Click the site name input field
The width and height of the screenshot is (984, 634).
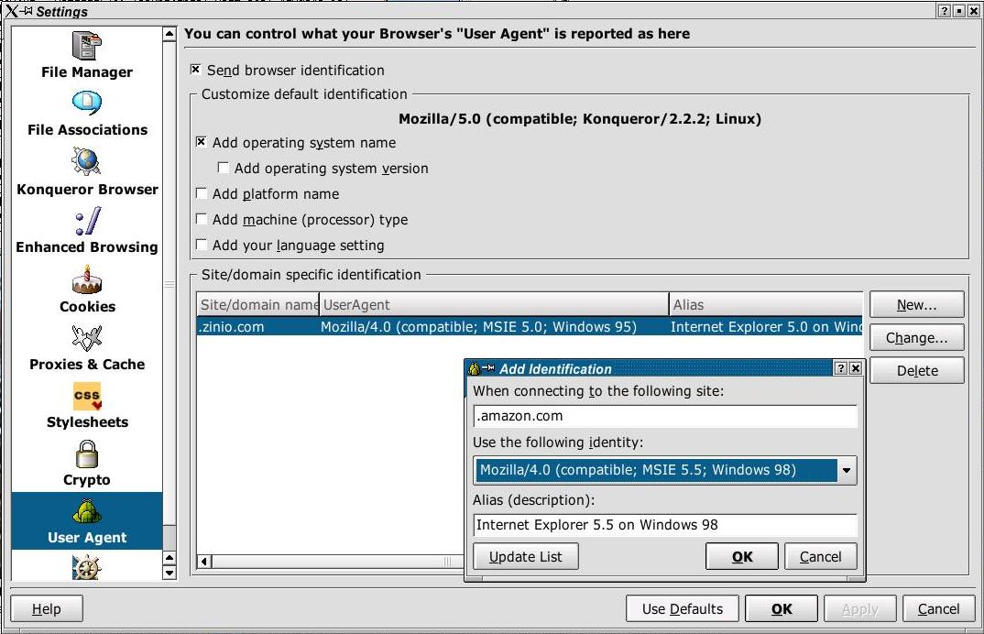click(x=665, y=416)
